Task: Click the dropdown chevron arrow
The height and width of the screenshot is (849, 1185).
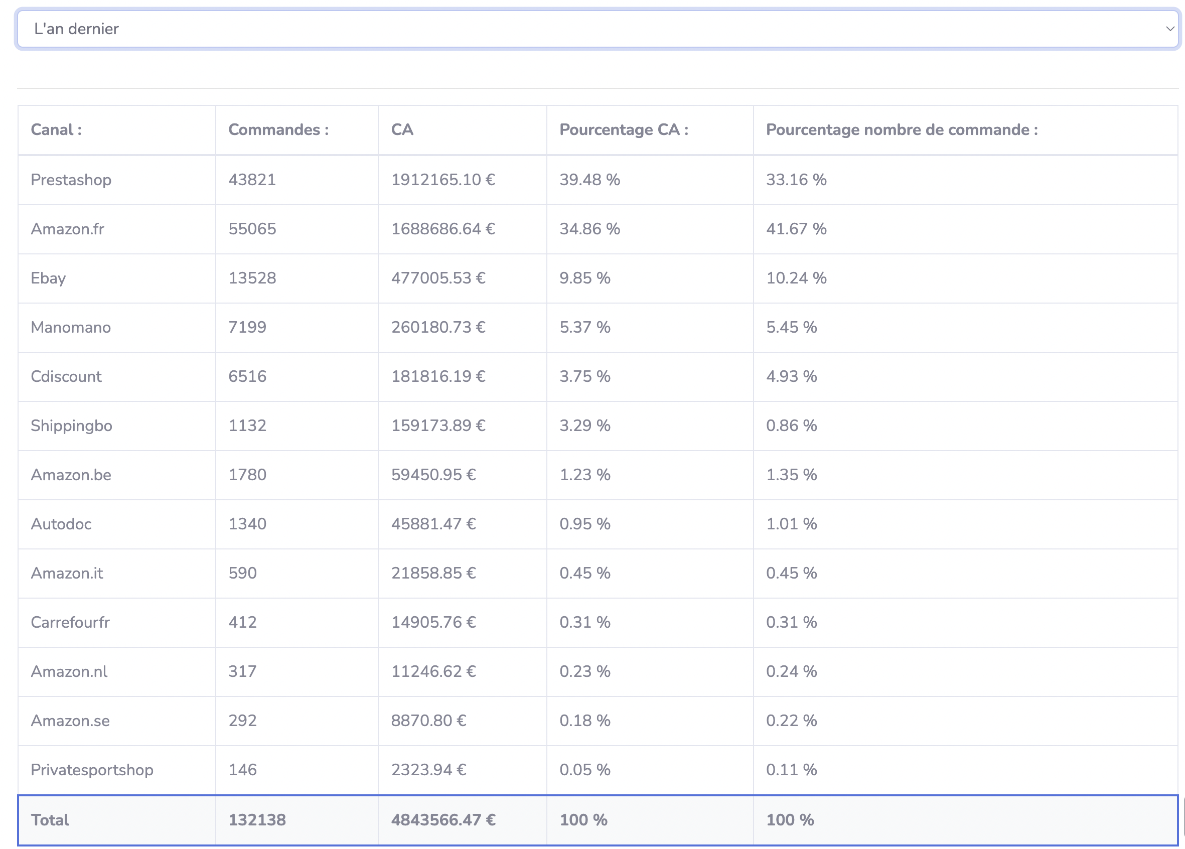Action: [x=1170, y=29]
